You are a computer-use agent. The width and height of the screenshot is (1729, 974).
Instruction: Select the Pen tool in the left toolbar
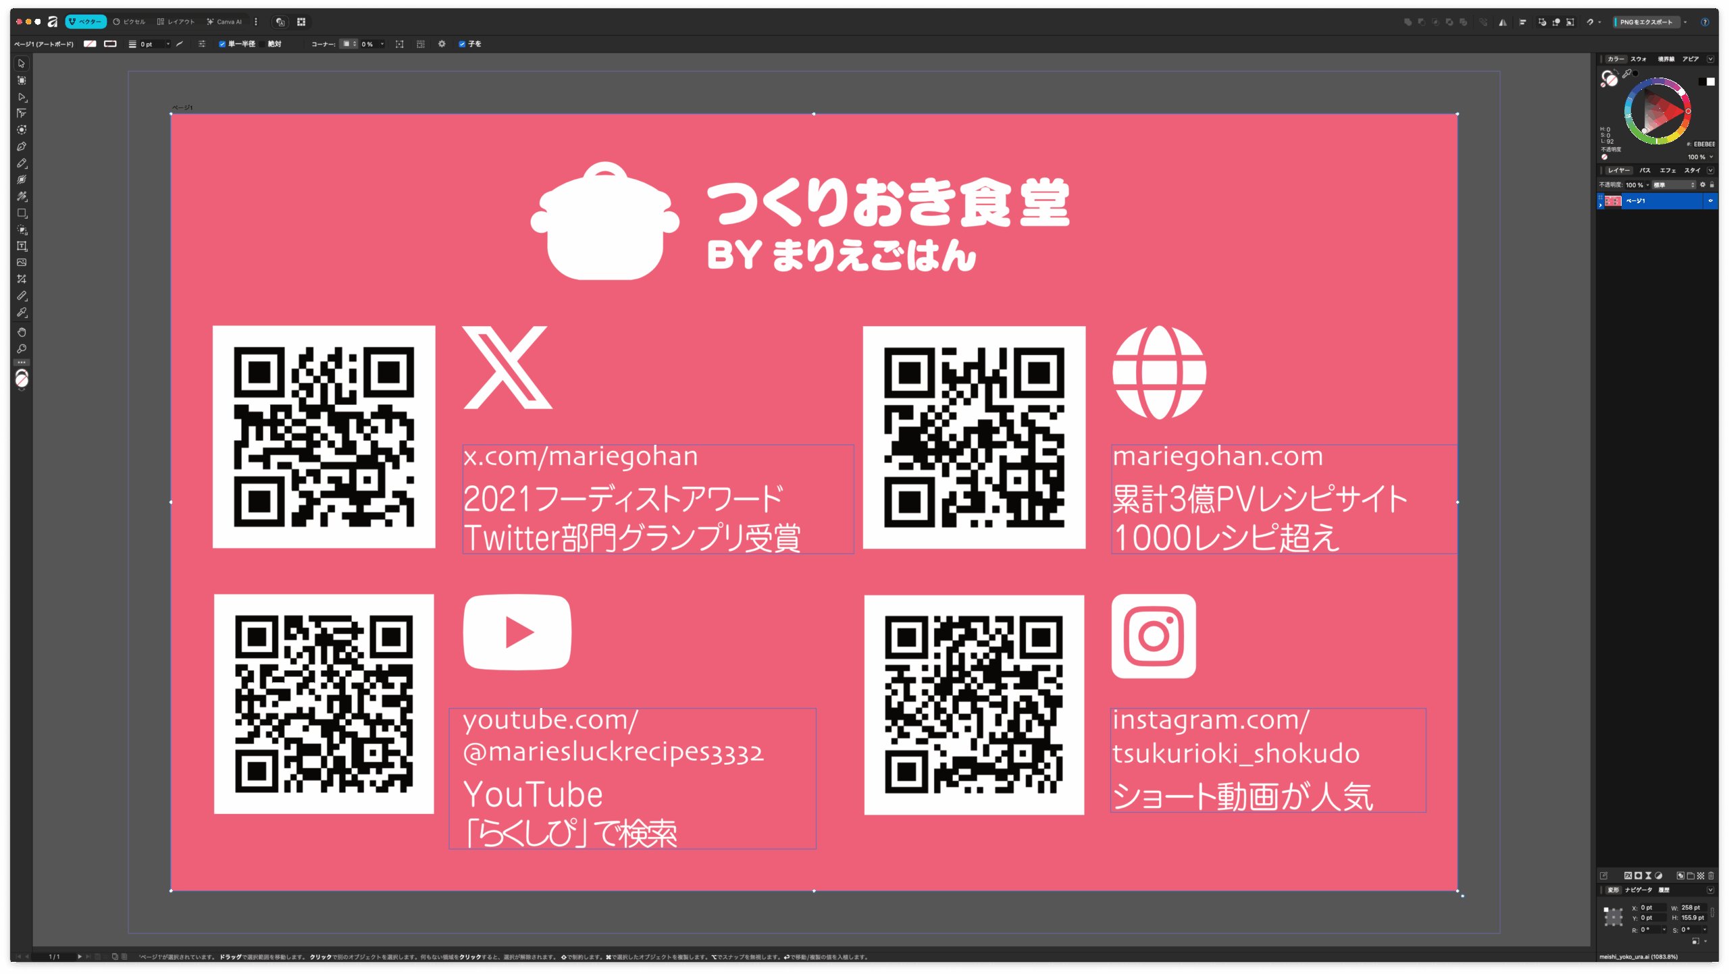(22, 146)
